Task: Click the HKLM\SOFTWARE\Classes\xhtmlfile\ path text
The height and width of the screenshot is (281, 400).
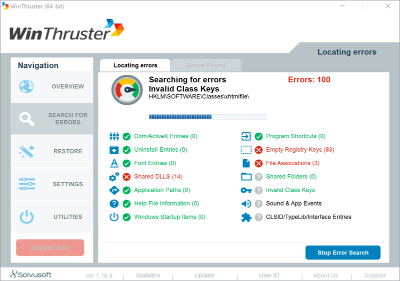Action: click(199, 97)
